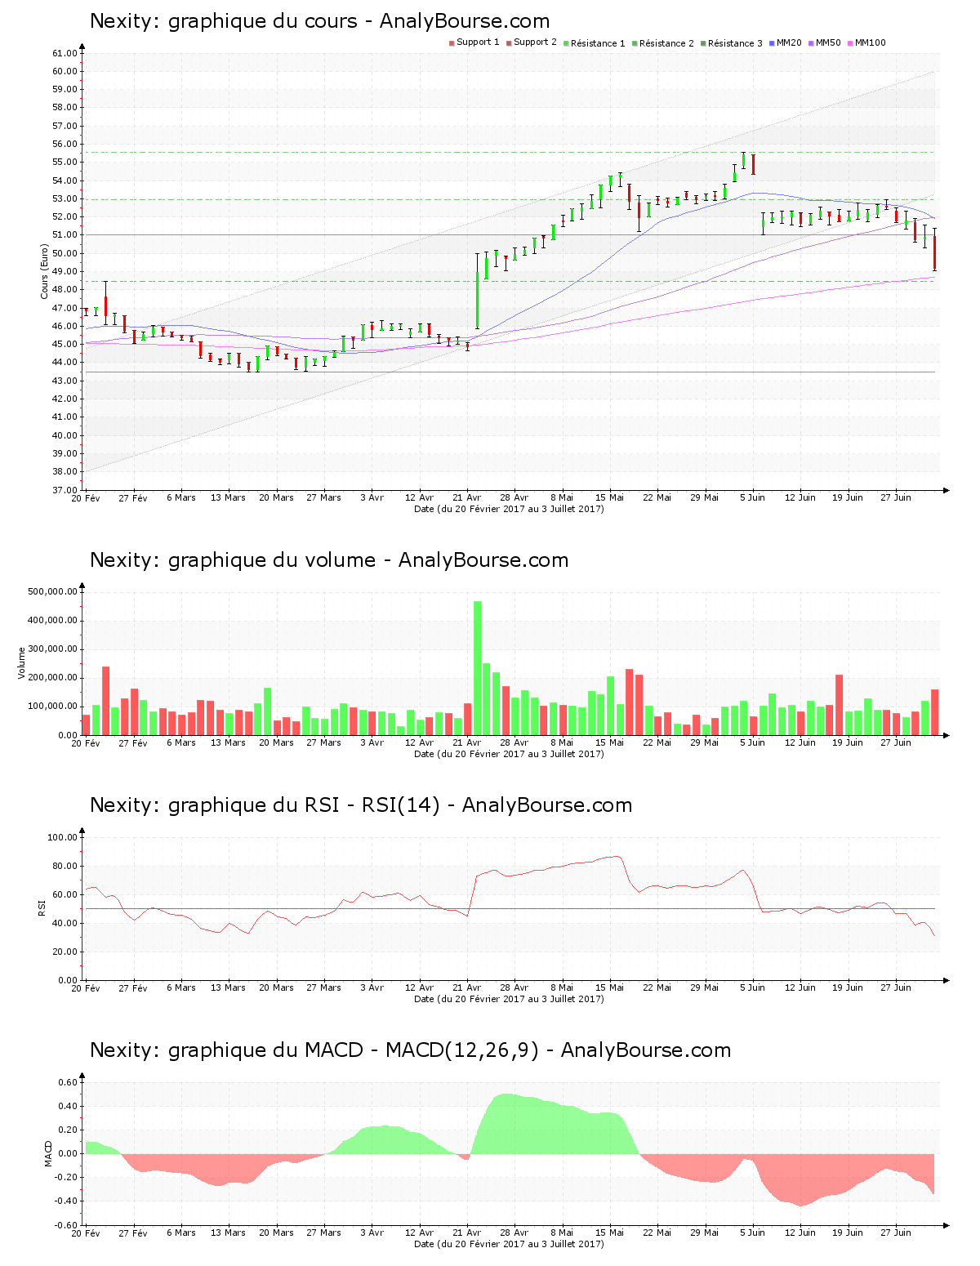The image size is (980, 1266).
Task: Select the Résistance 3 legend entry
Action: click(x=731, y=42)
